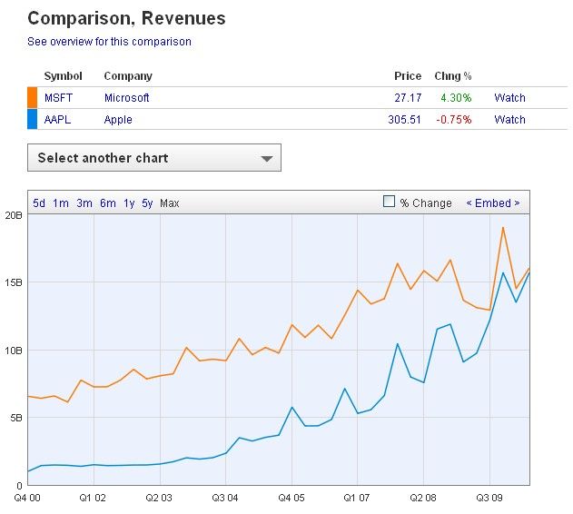Open the Apple company link
This screenshot has height=514, width=573.
118,120
